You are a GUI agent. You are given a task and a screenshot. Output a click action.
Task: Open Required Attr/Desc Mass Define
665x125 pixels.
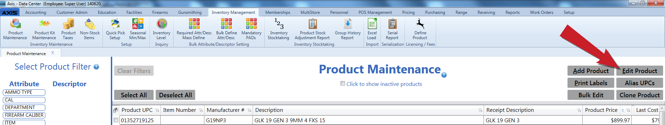tap(194, 29)
